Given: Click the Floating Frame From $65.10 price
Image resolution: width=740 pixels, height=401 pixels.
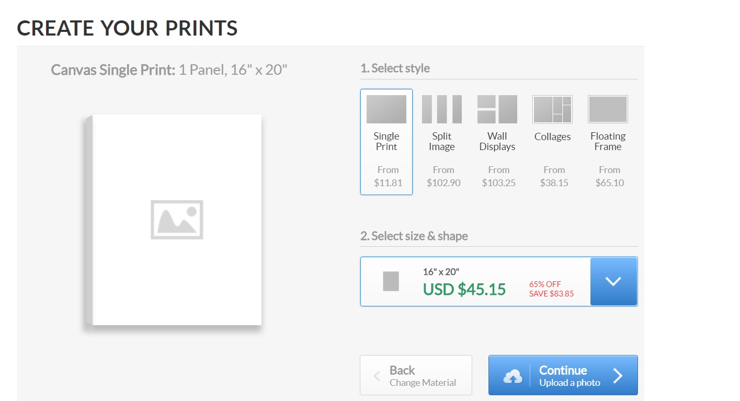Looking at the screenshot, I should (x=609, y=176).
